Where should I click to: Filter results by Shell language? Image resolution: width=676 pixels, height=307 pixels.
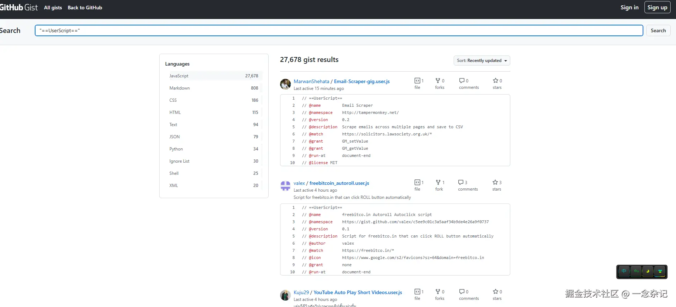coord(214,173)
